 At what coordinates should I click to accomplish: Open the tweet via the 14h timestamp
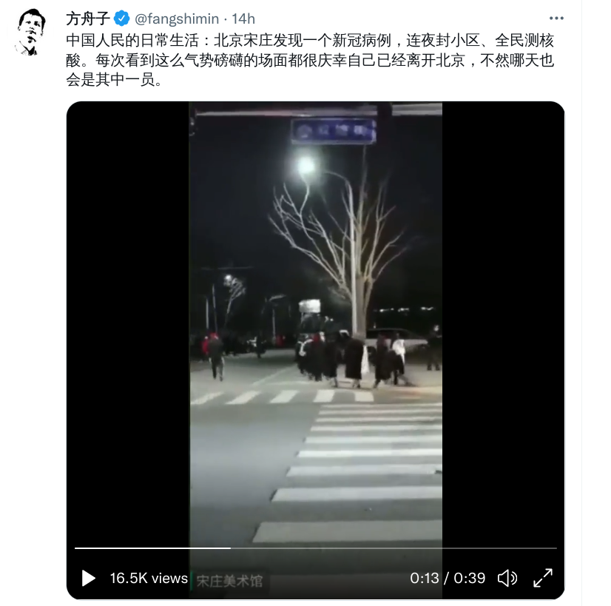click(243, 18)
